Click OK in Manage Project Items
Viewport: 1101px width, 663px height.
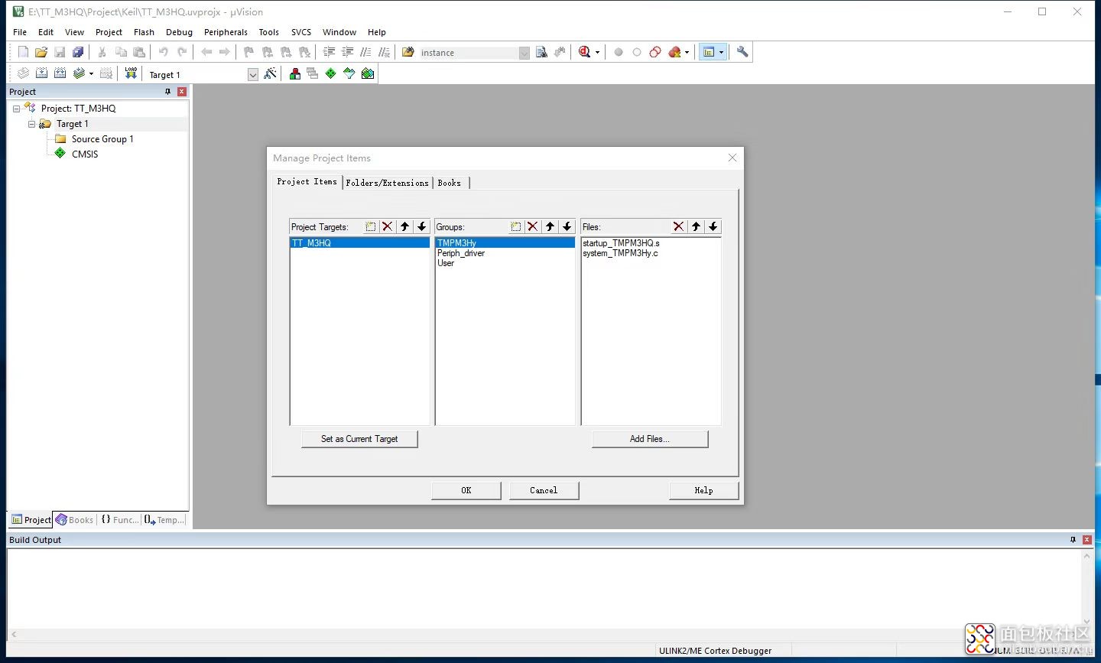[x=466, y=490]
